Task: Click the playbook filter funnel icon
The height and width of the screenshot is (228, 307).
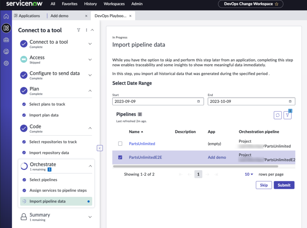Action: pos(78,30)
